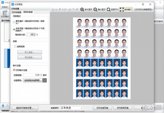Click the actual size (实际尺寸) magnifier icon

pos(109,9)
